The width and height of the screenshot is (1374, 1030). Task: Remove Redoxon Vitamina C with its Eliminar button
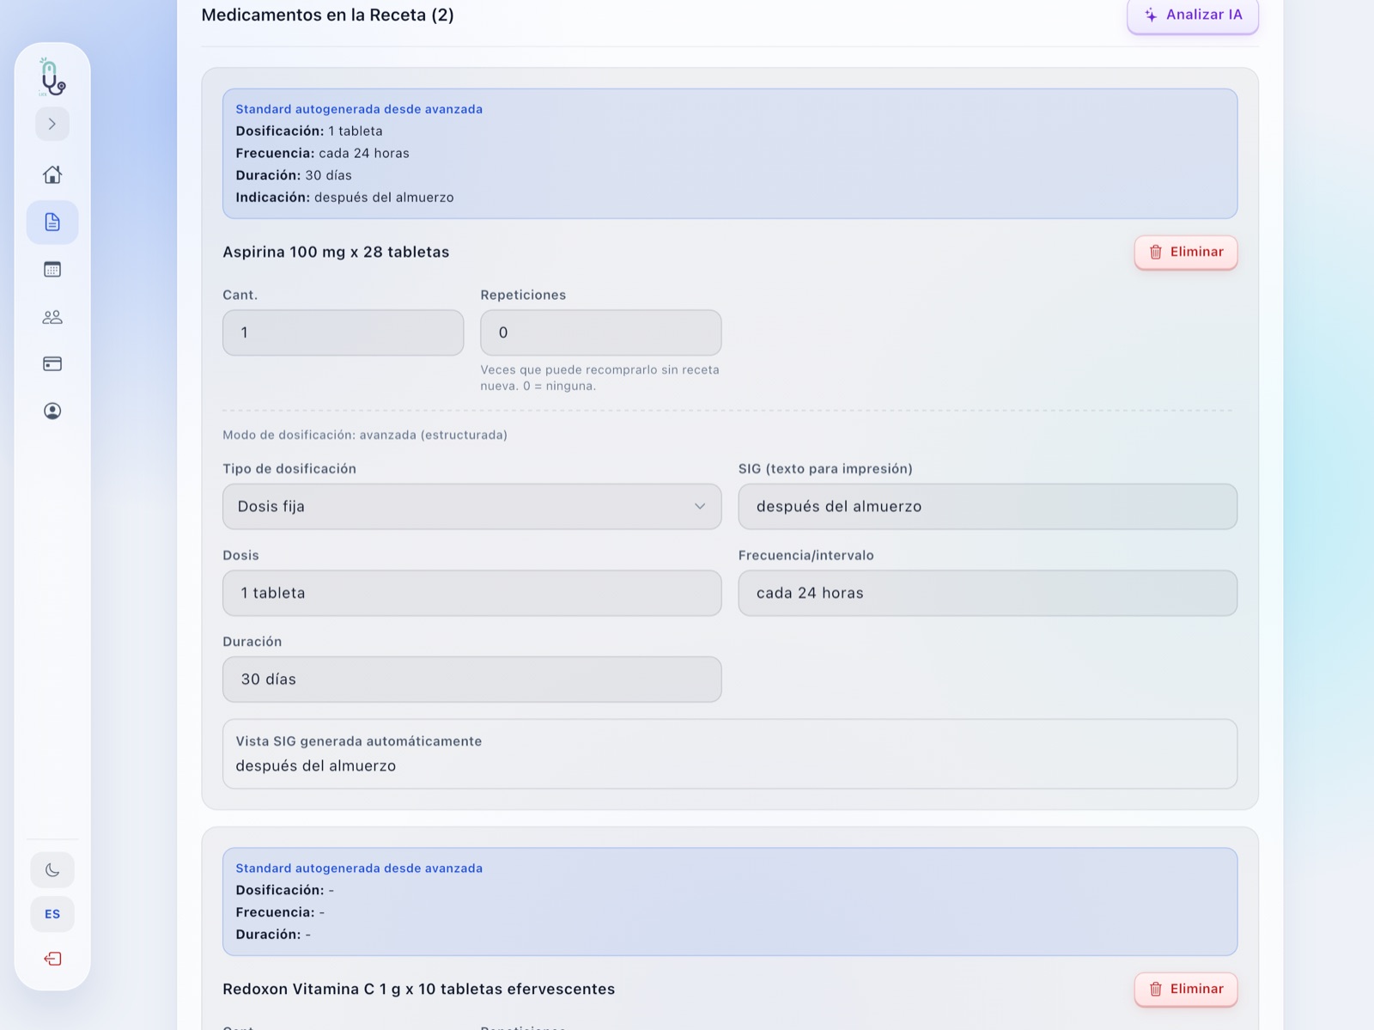point(1186,989)
